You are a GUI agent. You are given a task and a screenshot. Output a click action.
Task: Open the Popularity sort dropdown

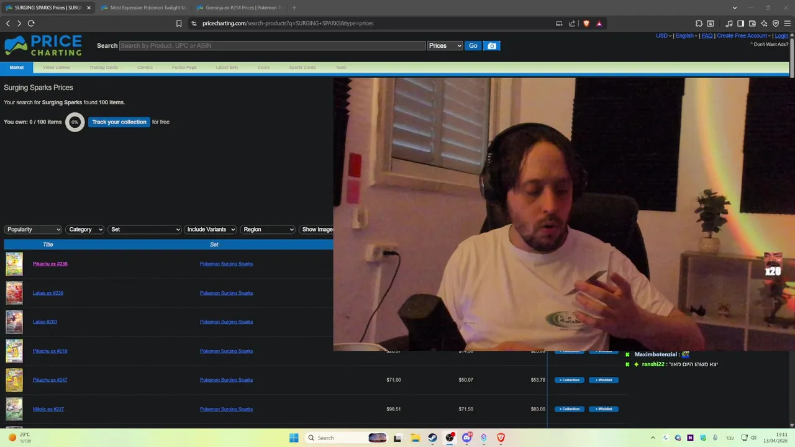(x=33, y=230)
